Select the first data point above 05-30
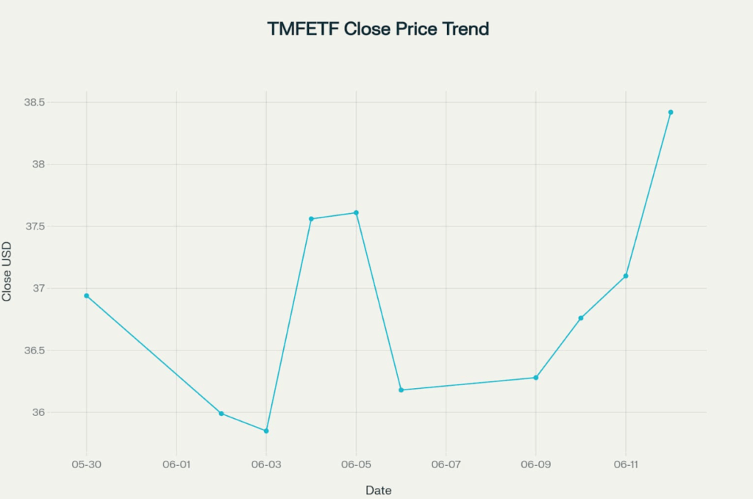753x499 pixels. 87,295
